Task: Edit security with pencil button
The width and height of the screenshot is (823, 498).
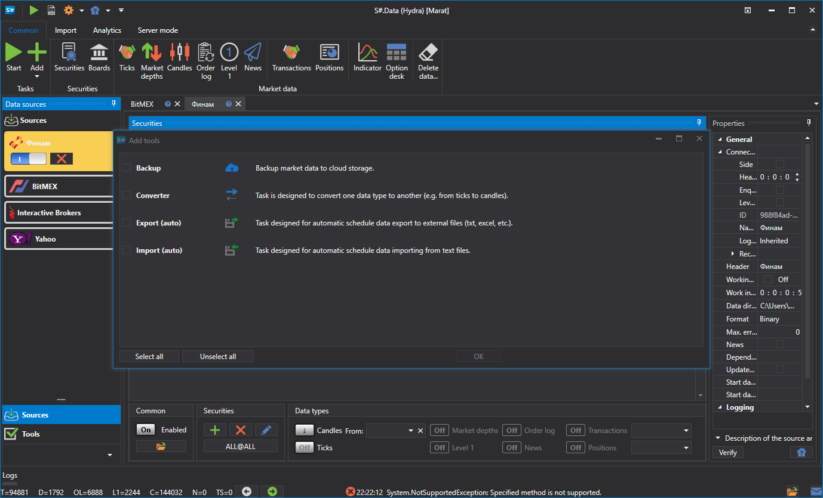Action: point(266,430)
